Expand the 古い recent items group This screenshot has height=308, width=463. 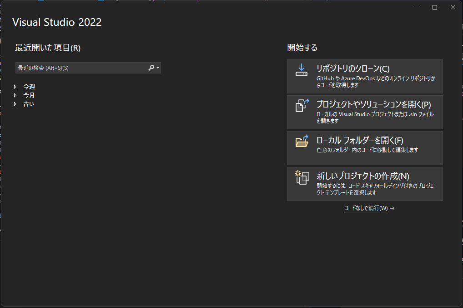click(15, 103)
